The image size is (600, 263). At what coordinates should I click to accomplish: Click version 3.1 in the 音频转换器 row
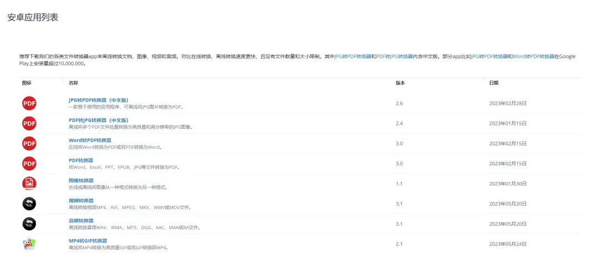click(399, 224)
